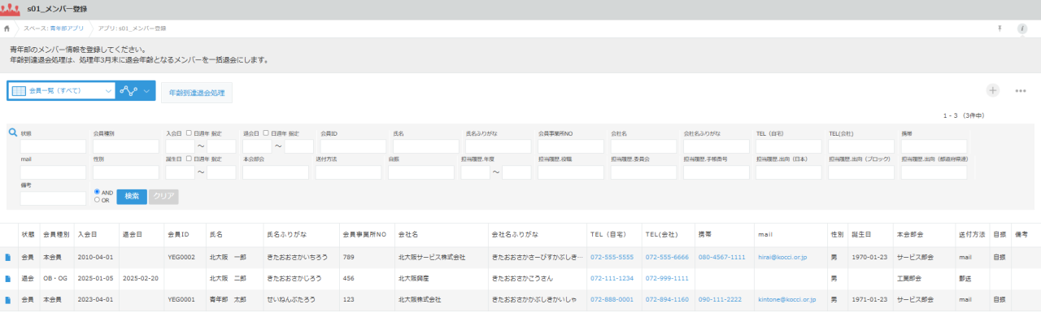Click the 年齢到達退会処理 button
1041x313 pixels.
click(196, 92)
